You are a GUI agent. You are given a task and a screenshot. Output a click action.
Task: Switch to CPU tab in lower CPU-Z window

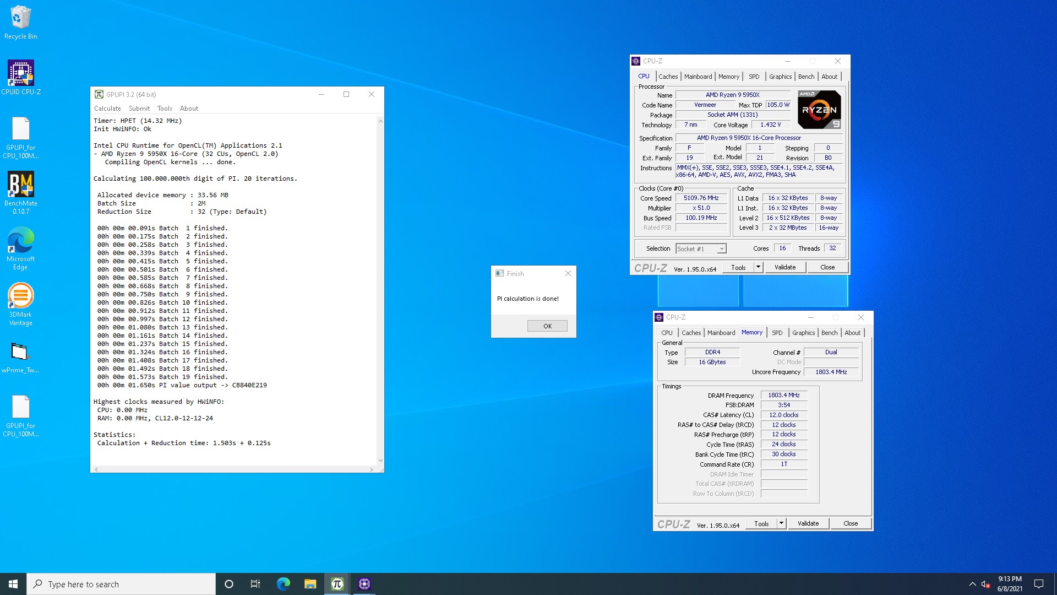coord(667,333)
